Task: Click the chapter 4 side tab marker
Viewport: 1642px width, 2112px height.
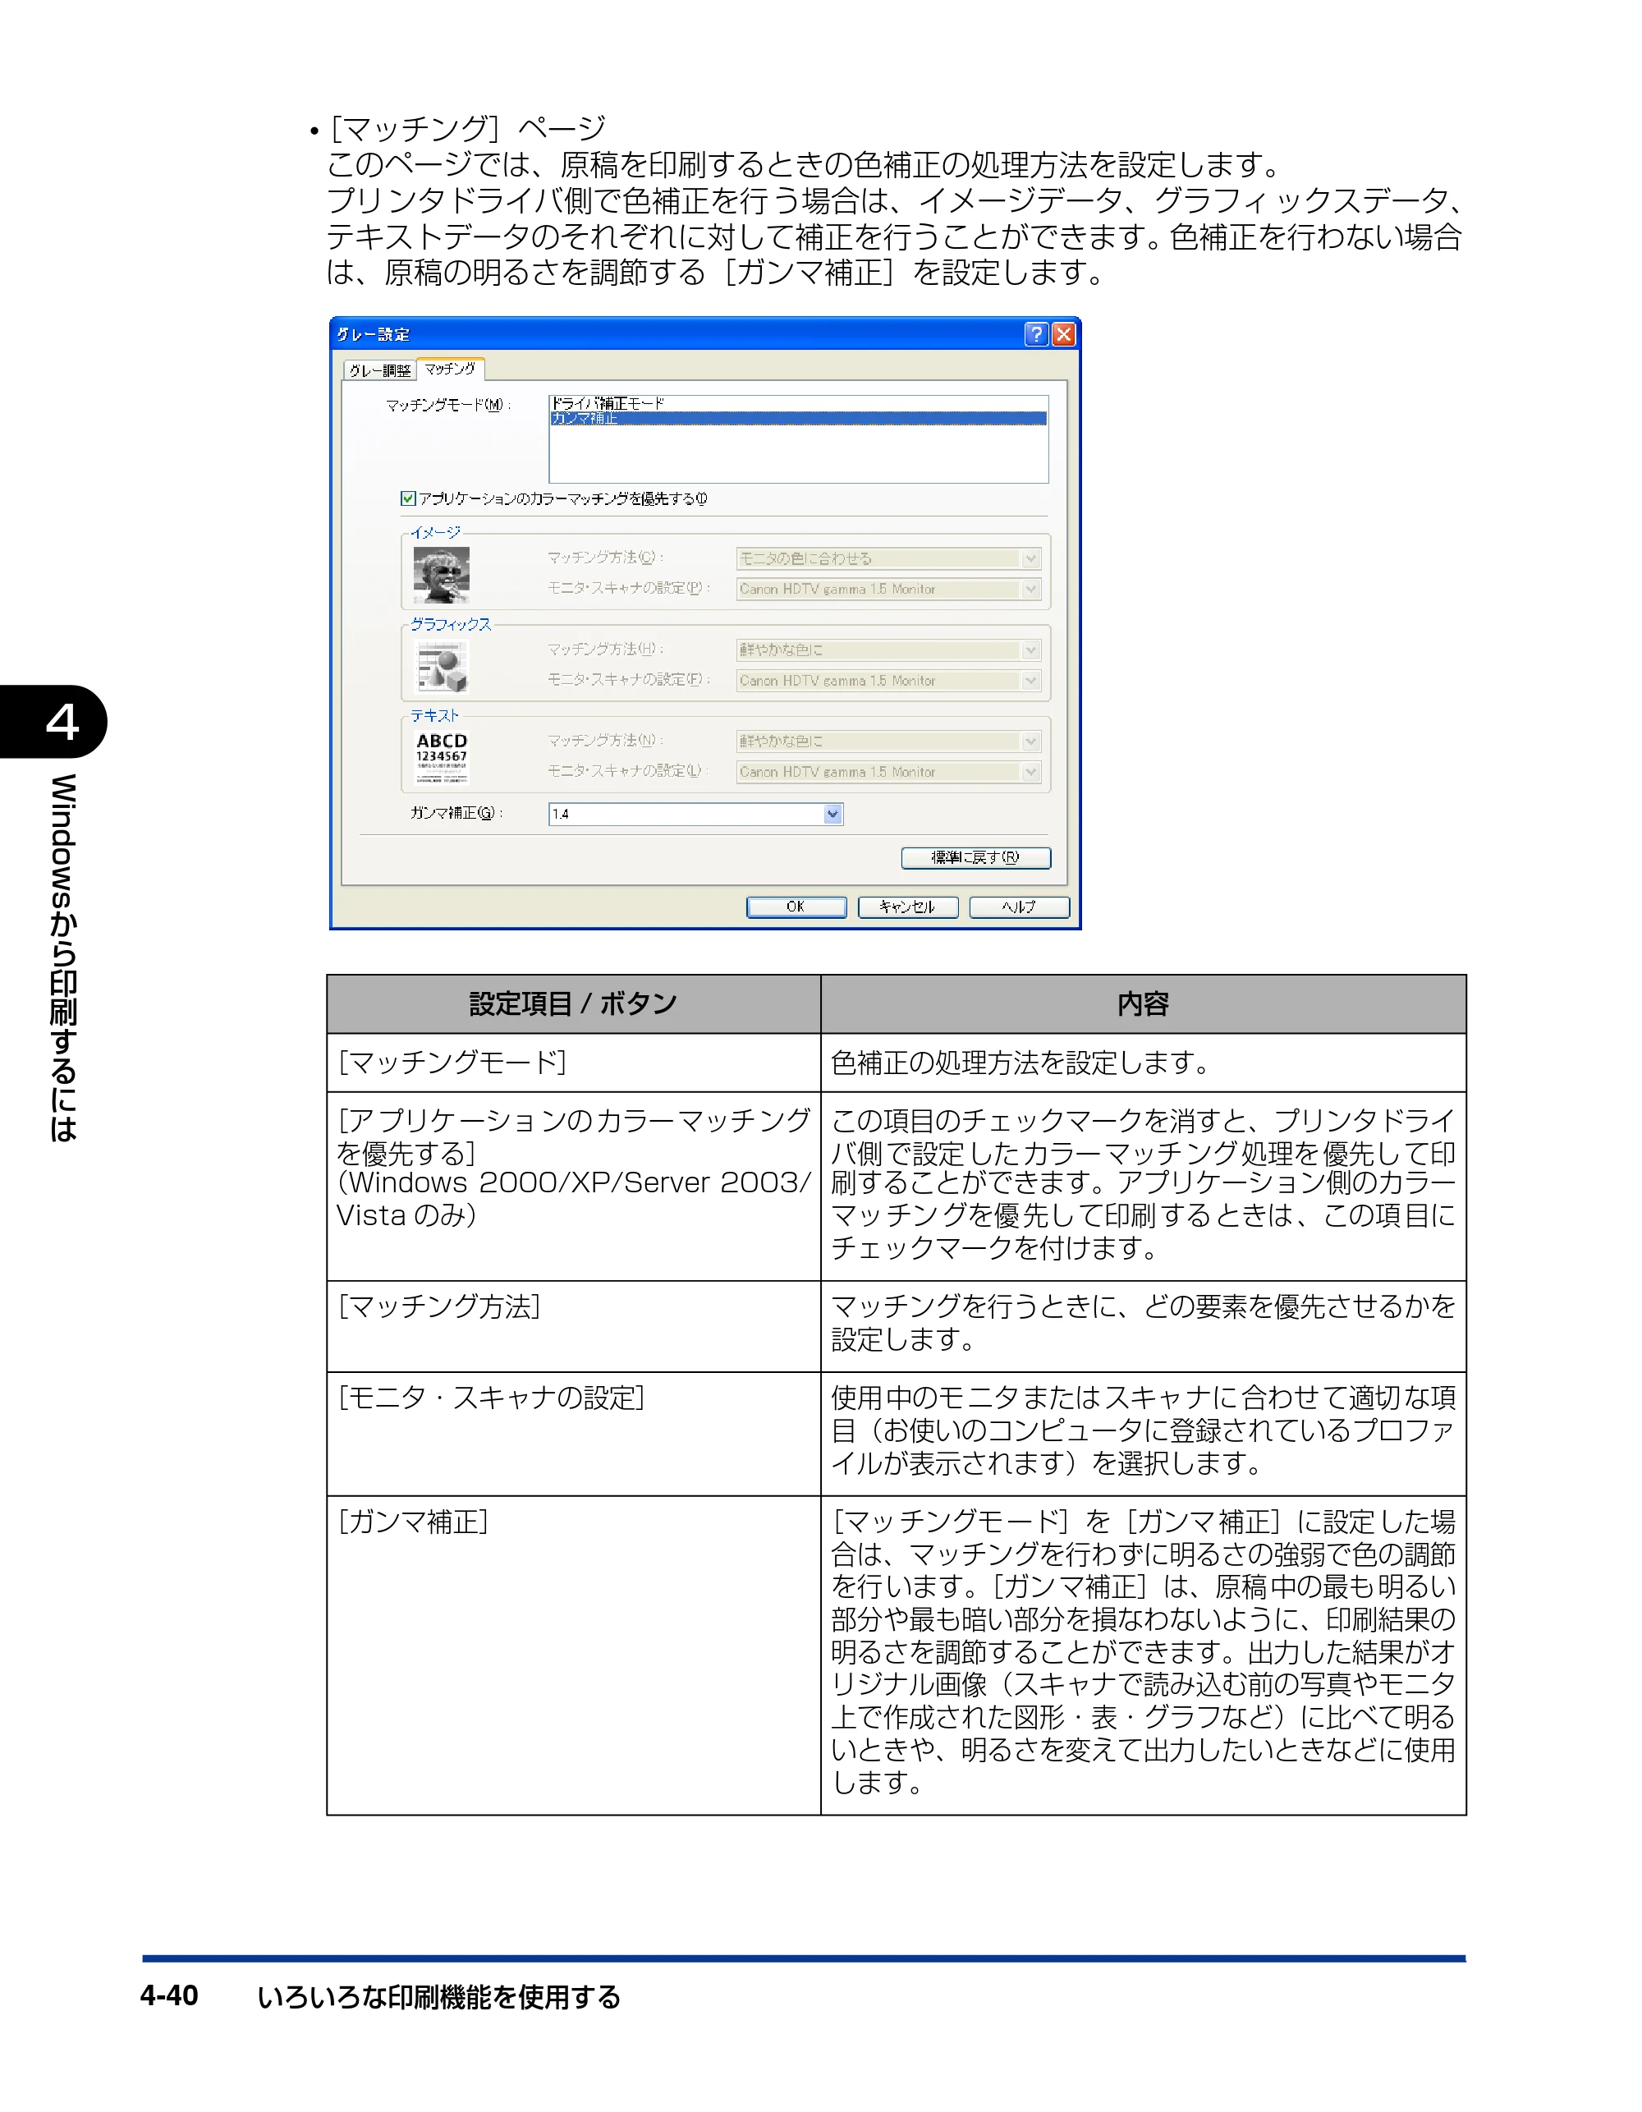Action: click(x=54, y=722)
